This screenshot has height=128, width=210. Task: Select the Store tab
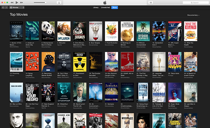coord(115,8)
